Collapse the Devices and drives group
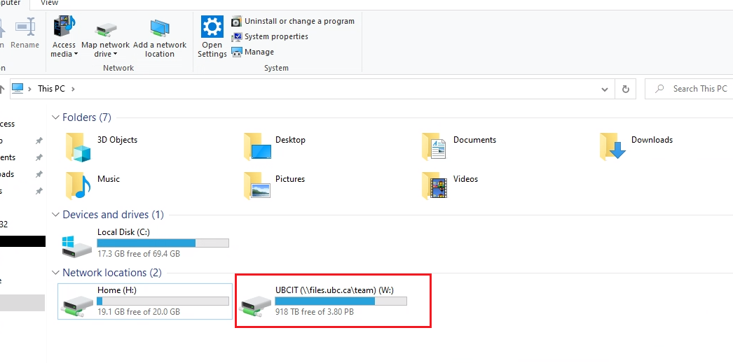Image resolution: width=733 pixels, height=363 pixels. [x=55, y=215]
